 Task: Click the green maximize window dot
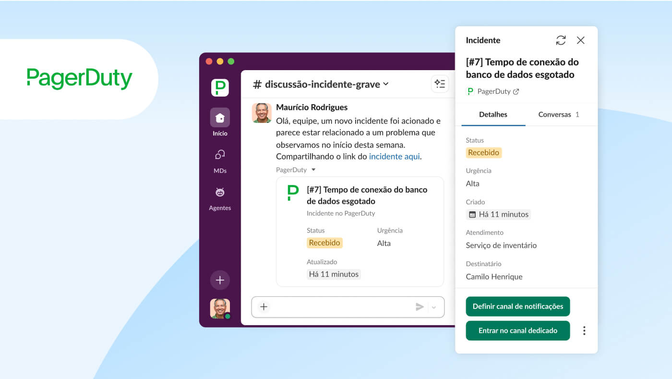pos(231,61)
